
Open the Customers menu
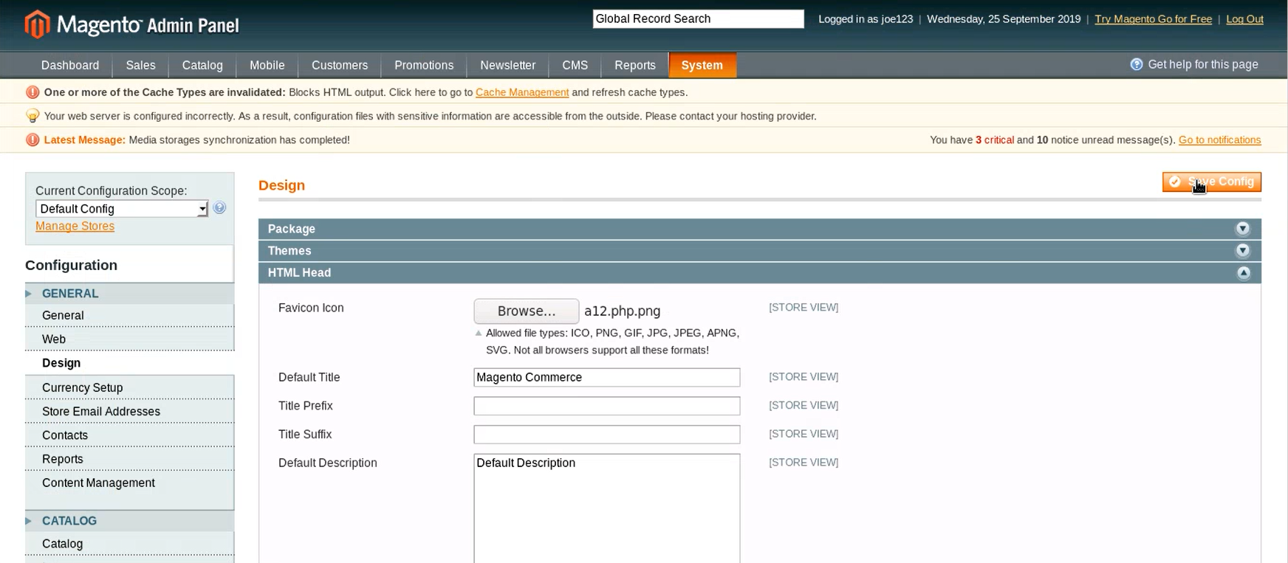pos(340,65)
